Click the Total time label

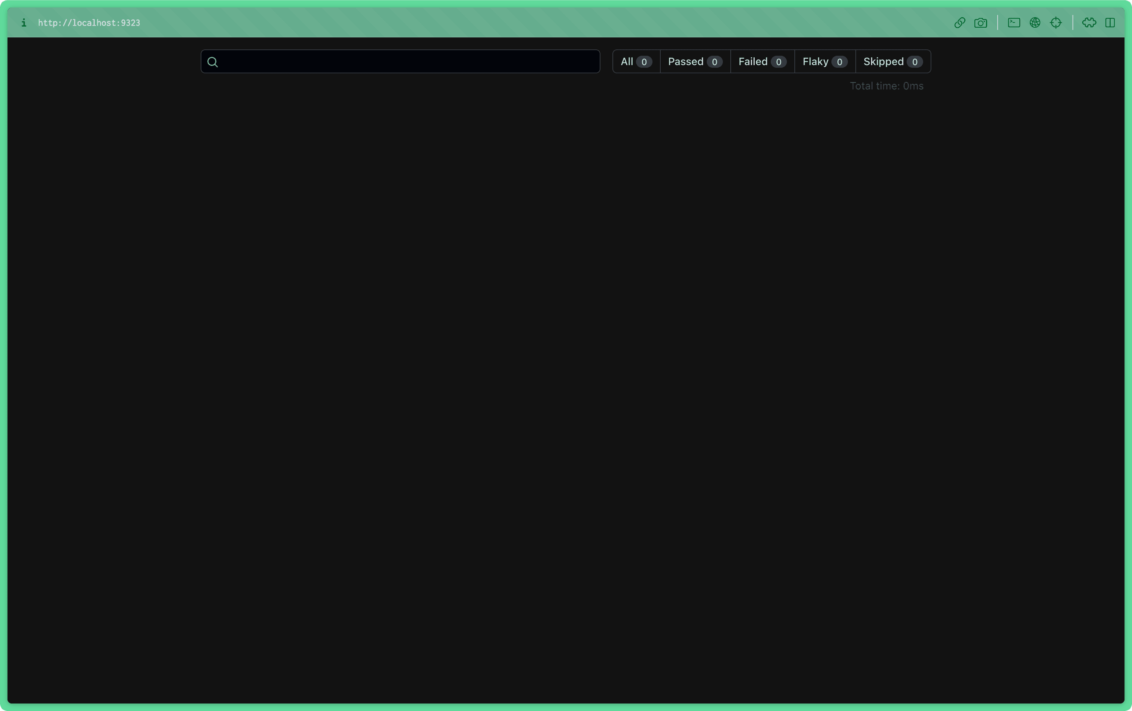(x=886, y=86)
